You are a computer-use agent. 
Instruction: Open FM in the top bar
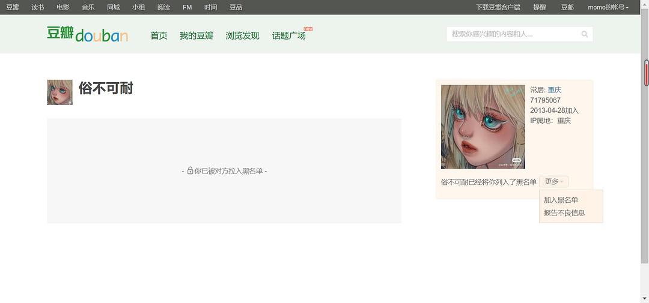[187, 7]
